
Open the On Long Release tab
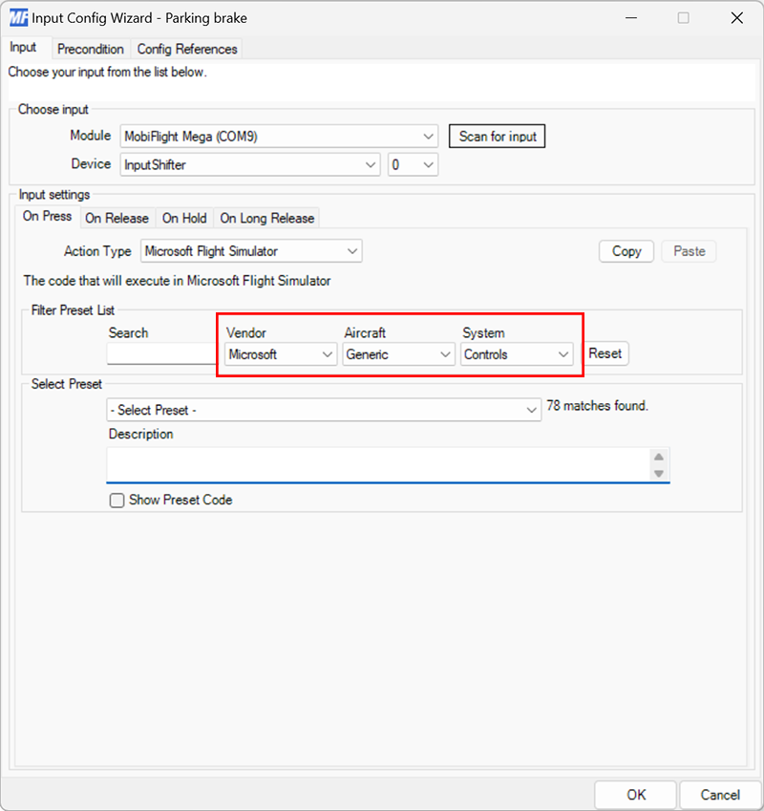(x=266, y=218)
